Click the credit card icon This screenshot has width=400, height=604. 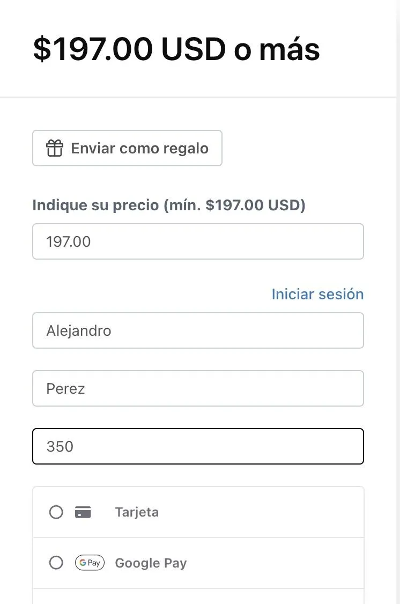83,512
